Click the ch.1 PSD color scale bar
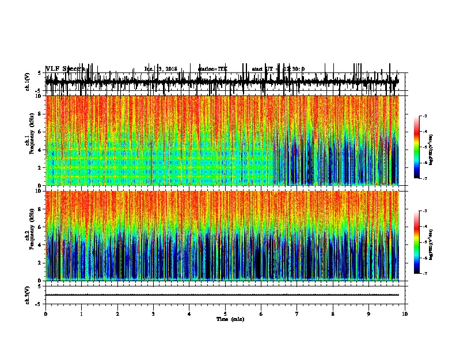456x352 pixels. coord(416,147)
